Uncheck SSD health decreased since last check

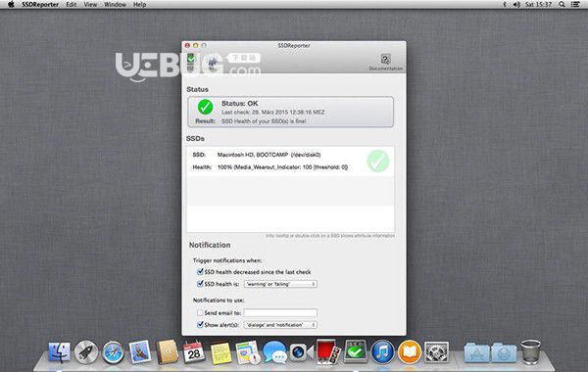[200, 271]
